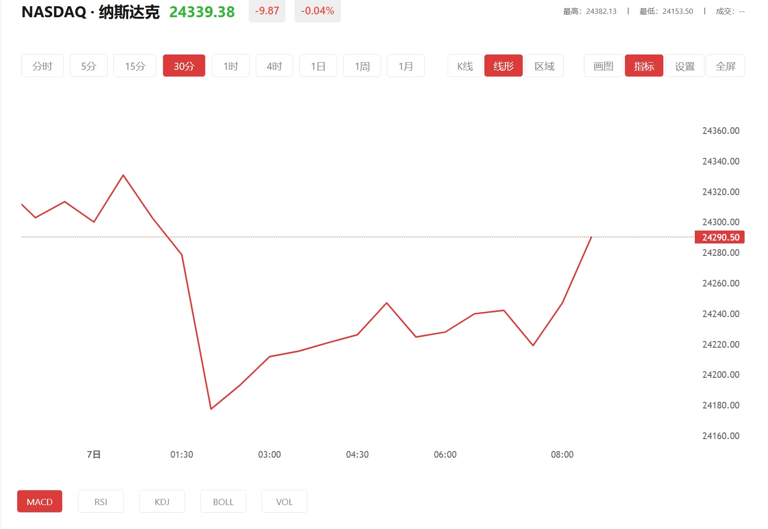The image size is (768, 529).
Task: Enable the 线形 line chart style
Action: (x=503, y=66)
